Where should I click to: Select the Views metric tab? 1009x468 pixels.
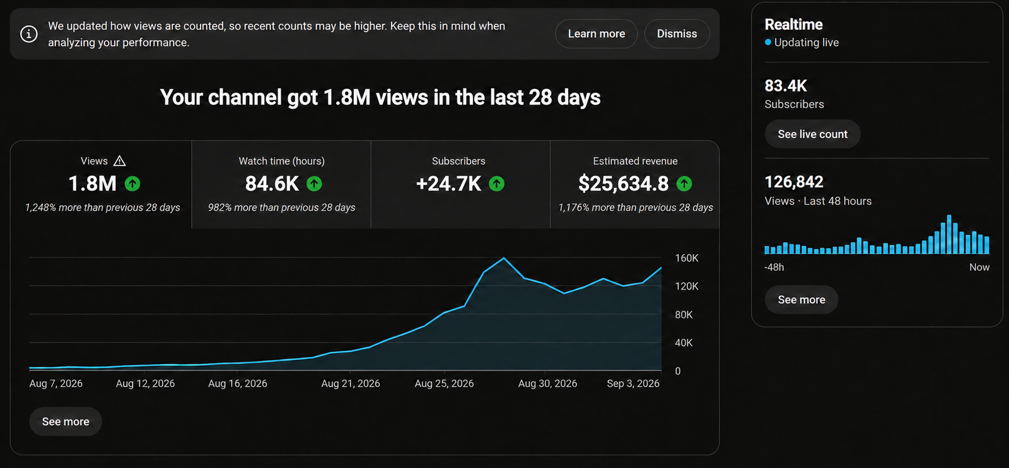101,184
